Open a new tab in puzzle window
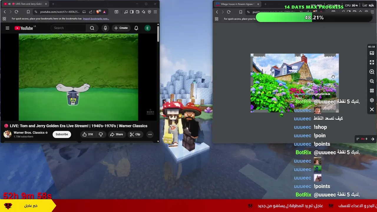Viewport: 377px width, 212px height. pyautogui.click(x=265, y=4)
